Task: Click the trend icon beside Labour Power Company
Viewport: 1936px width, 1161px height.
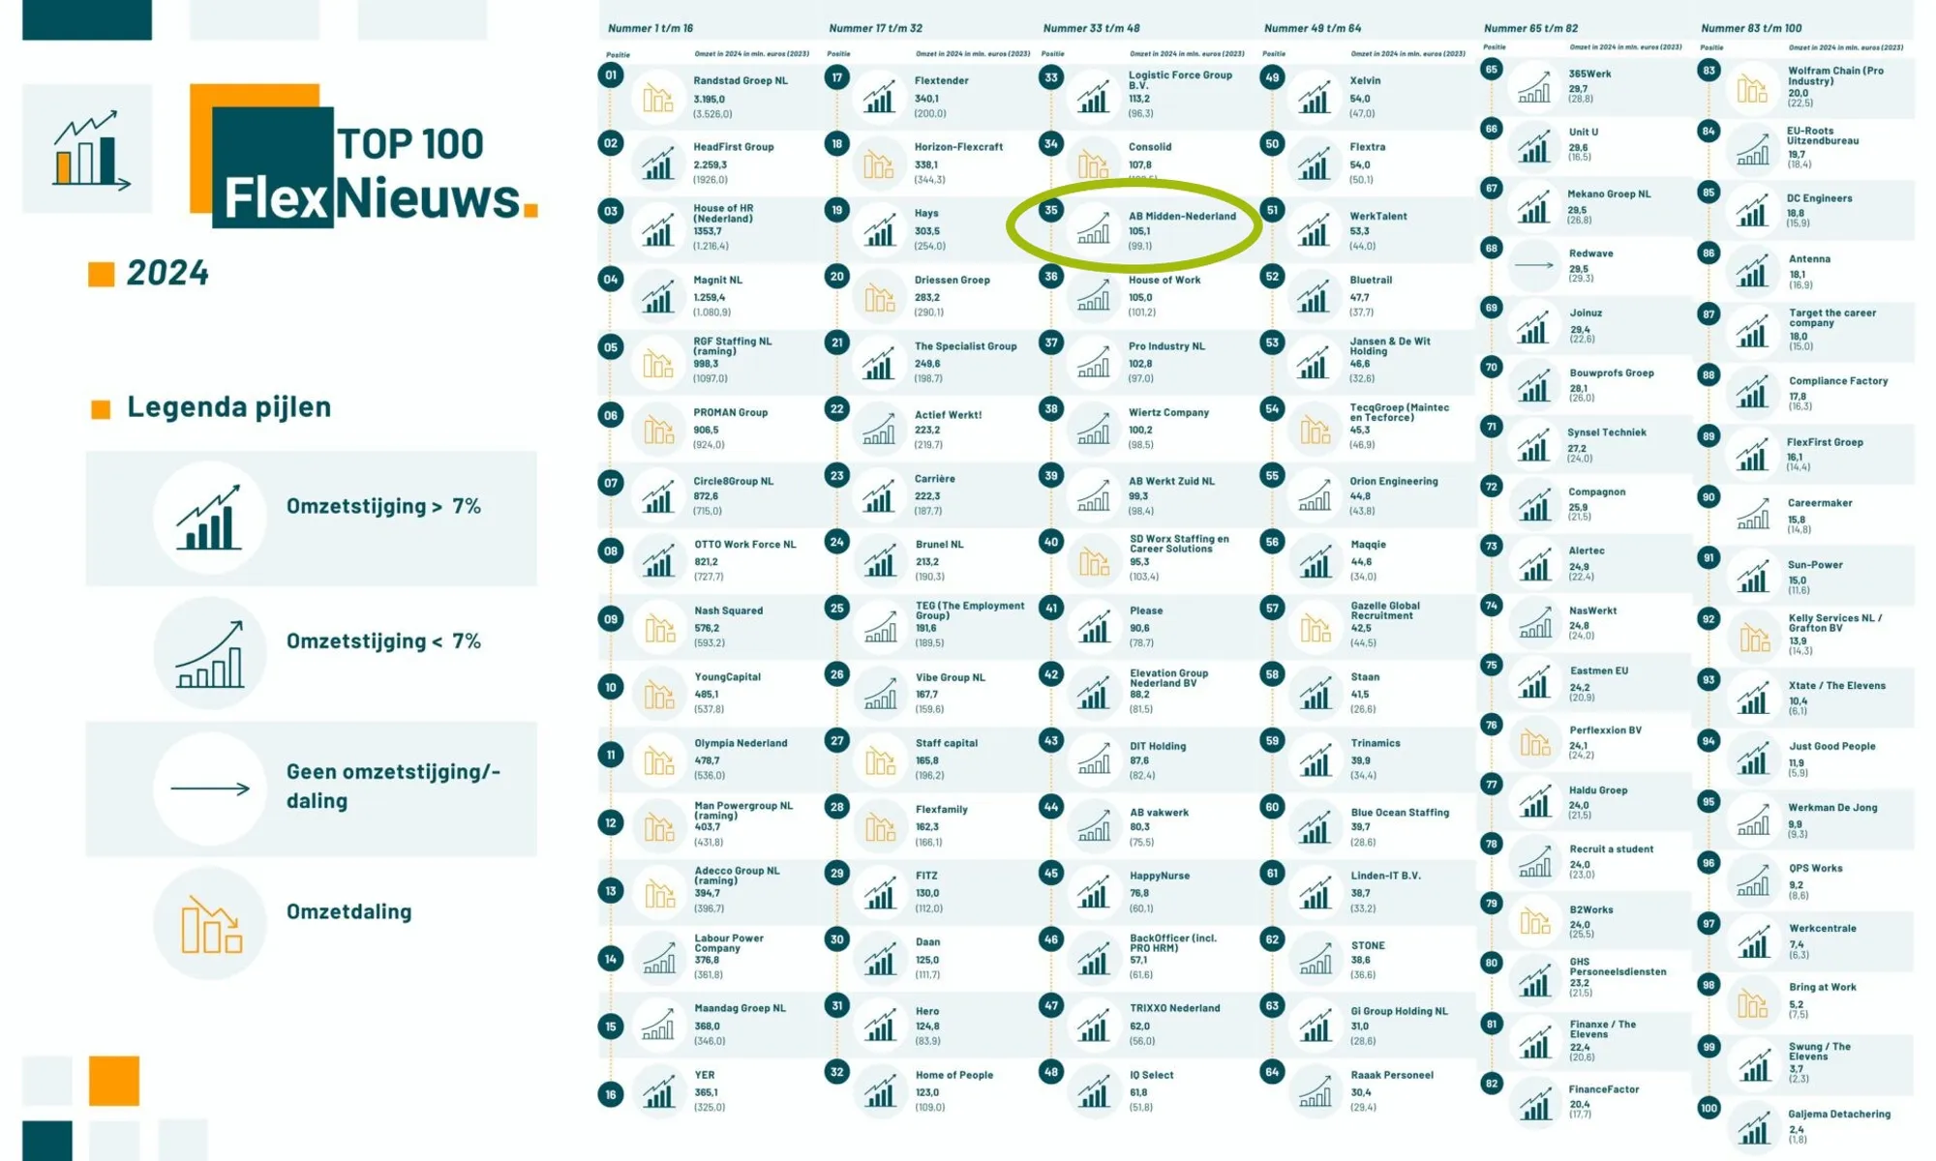Action: [x=659, y=958]
